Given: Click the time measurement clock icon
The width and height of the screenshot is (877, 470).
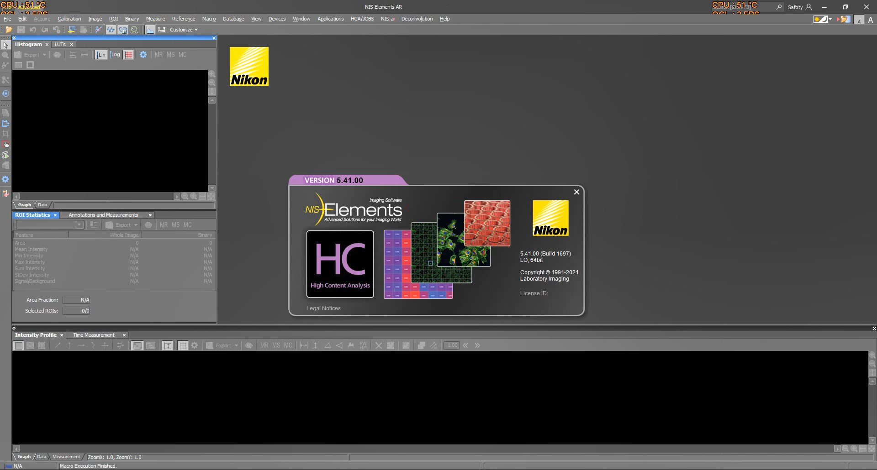Looking at the screenshot, I should (134, 30).
